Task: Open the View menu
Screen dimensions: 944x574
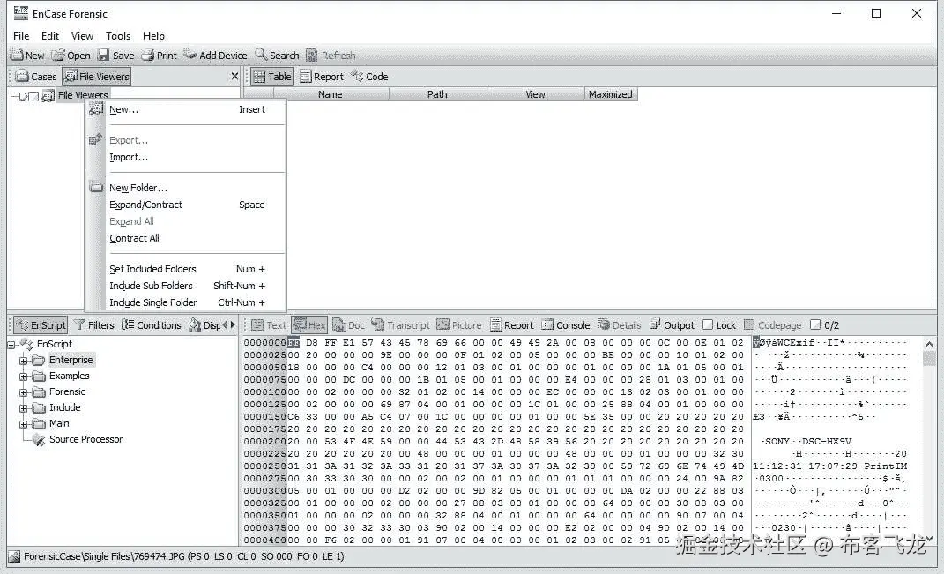Action: [83, 35]
